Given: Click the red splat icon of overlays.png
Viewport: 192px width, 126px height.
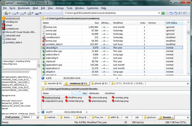Looking at the screenshot, I should coord(113,97).
